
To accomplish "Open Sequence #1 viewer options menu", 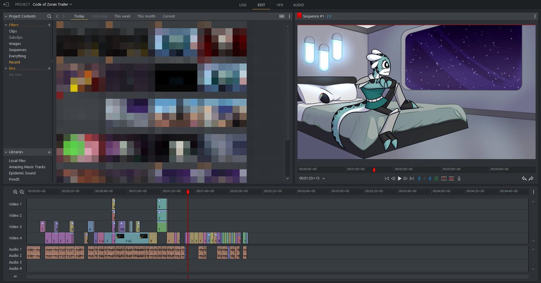I will tap(534, 16).
